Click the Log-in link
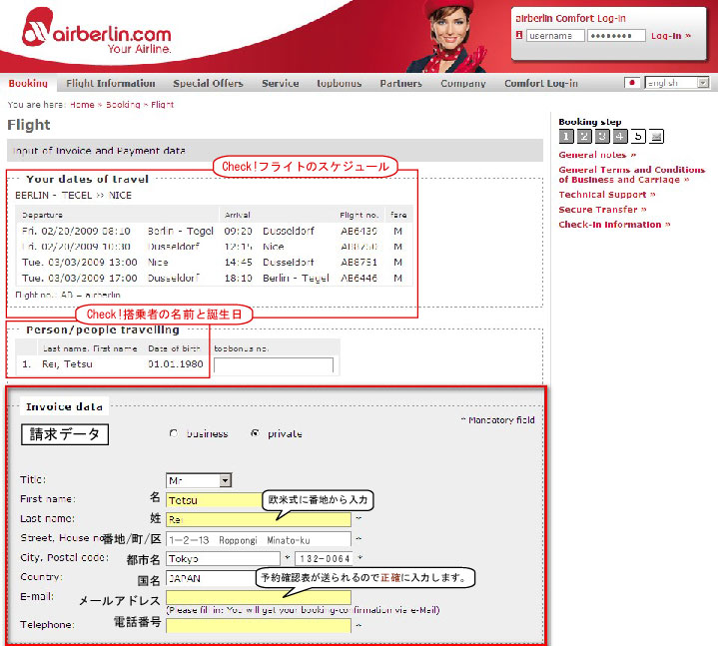Viewport: 718px width, 646px height. (x=667, y=36)
